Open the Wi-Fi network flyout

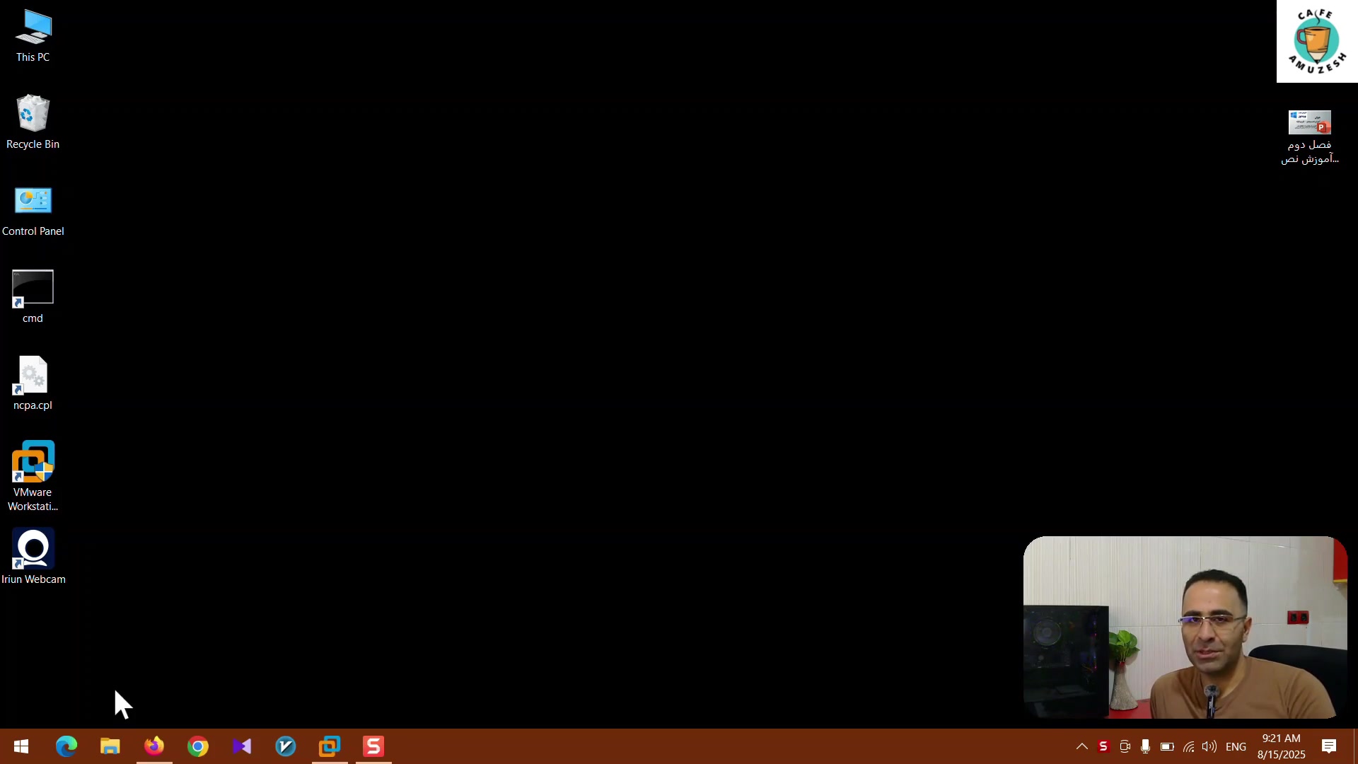click(1188, 746)
